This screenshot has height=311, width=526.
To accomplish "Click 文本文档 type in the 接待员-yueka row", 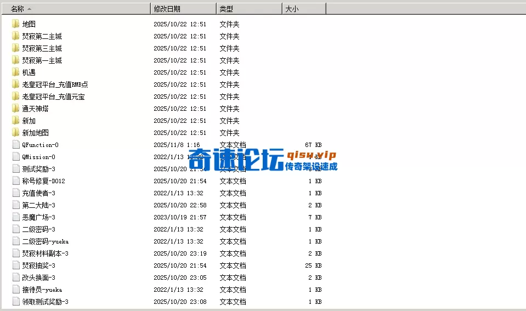I will tap(233, 290).
